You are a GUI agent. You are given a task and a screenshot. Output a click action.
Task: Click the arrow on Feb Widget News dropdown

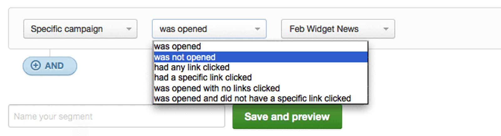pos(386,29)
